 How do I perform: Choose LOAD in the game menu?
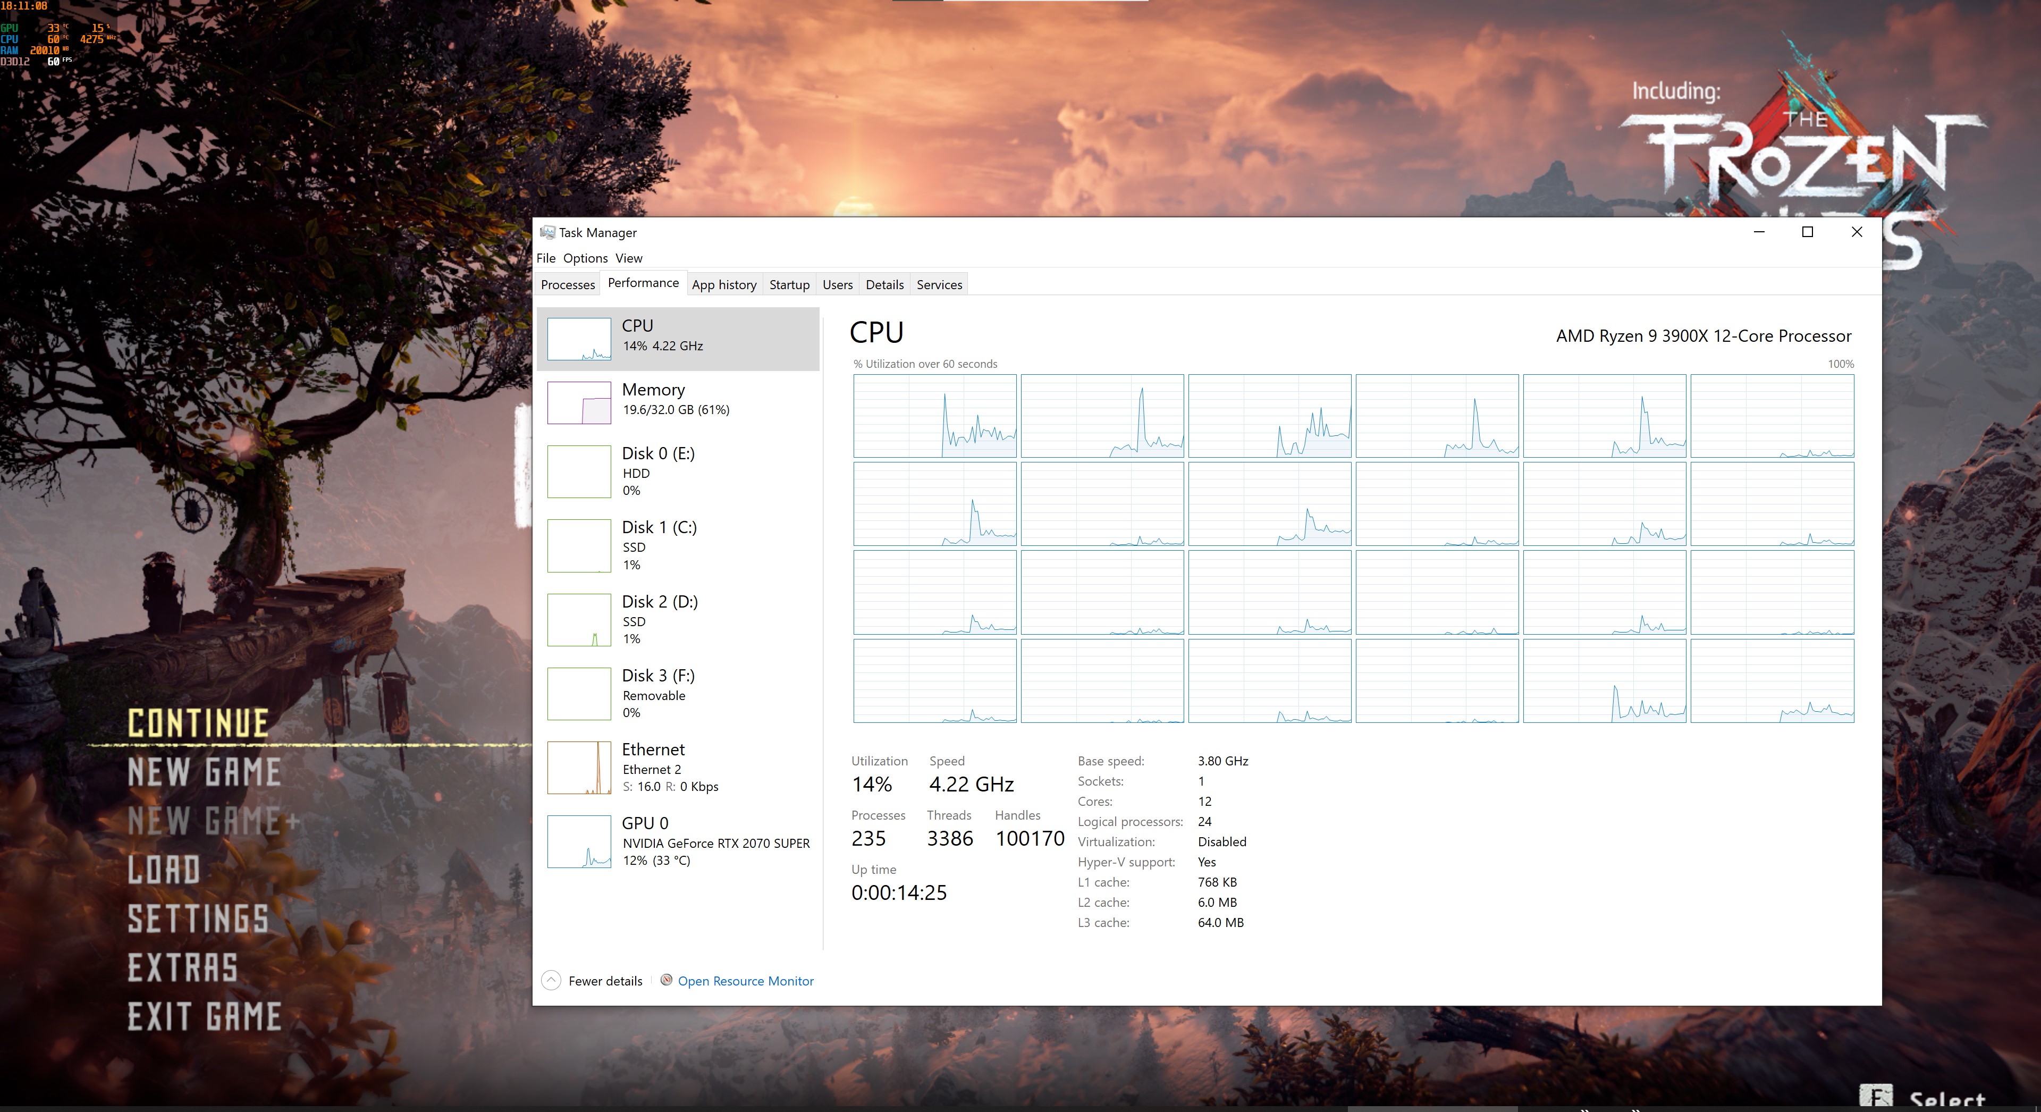tap(164, 870)
